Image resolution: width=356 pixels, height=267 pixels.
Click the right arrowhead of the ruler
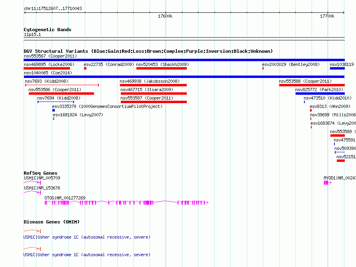coord(344,13)
